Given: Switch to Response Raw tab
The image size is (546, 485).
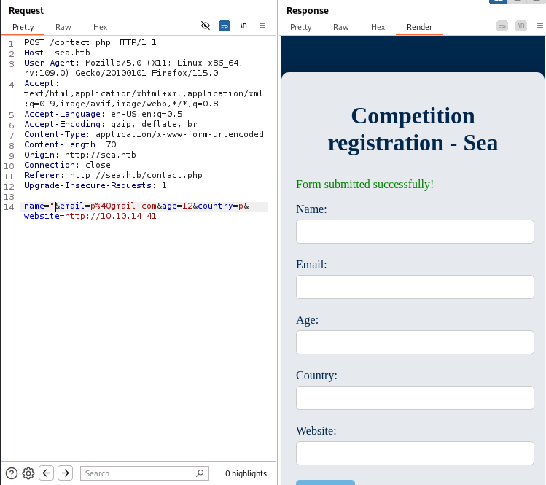Looking at the screenshot, I should point(341,27).
